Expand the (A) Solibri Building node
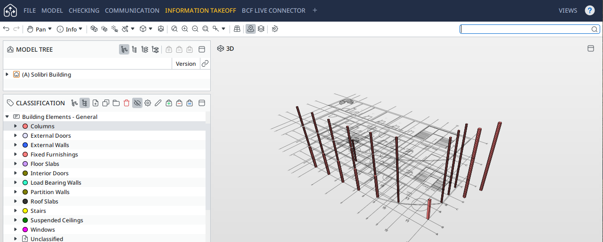Viewport: 603px width, 242px height. (x=7, y=74)
